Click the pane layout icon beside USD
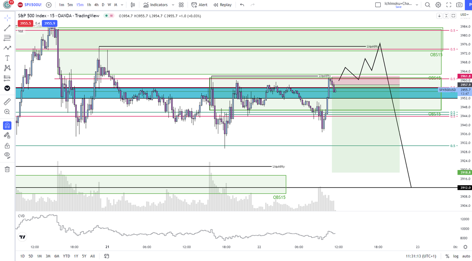 point(454,16)
